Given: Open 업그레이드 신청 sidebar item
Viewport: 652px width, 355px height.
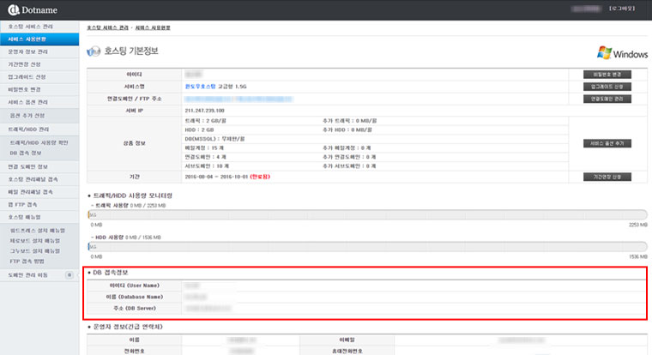Looking at the screenshot, I should (27, 76).
